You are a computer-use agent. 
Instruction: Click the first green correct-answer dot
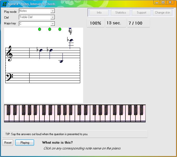[39, 29]
